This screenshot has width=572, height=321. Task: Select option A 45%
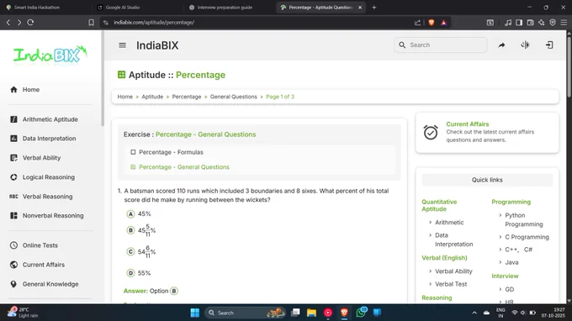pyautogui.click(x=130, y=214)
